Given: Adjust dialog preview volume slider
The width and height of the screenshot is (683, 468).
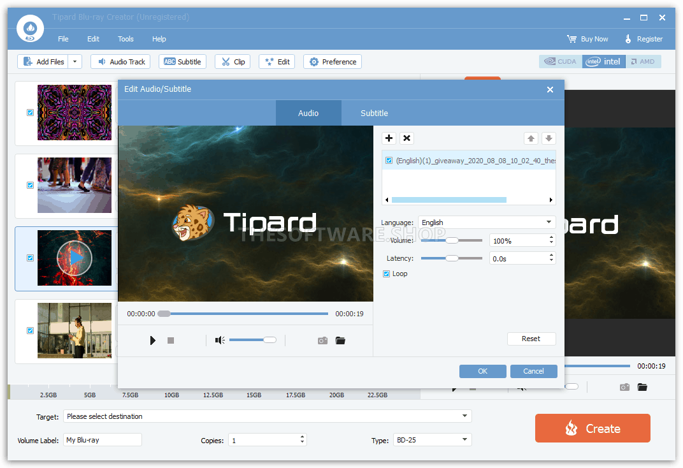Looking at the screenshot, I should tap(253, 340).
